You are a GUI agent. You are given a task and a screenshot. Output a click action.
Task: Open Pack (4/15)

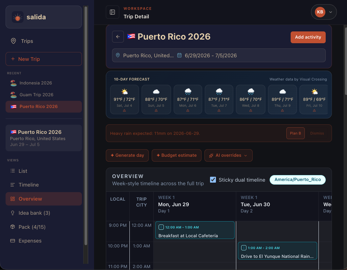tap(44, 227)
